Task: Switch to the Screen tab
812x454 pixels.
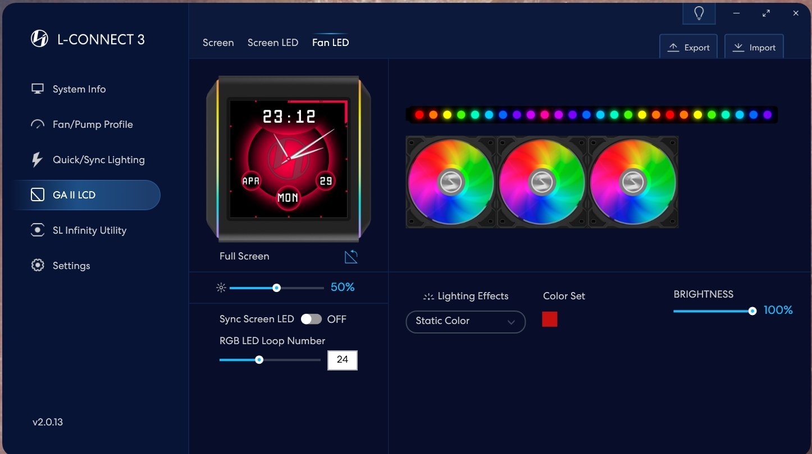Action: coord(218,43)
